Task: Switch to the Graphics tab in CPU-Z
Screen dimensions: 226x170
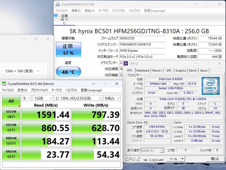Action: pyautogui.click(x=181, y=71)
